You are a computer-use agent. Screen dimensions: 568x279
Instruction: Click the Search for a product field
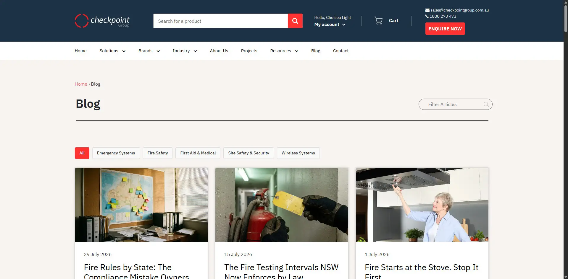220,21
